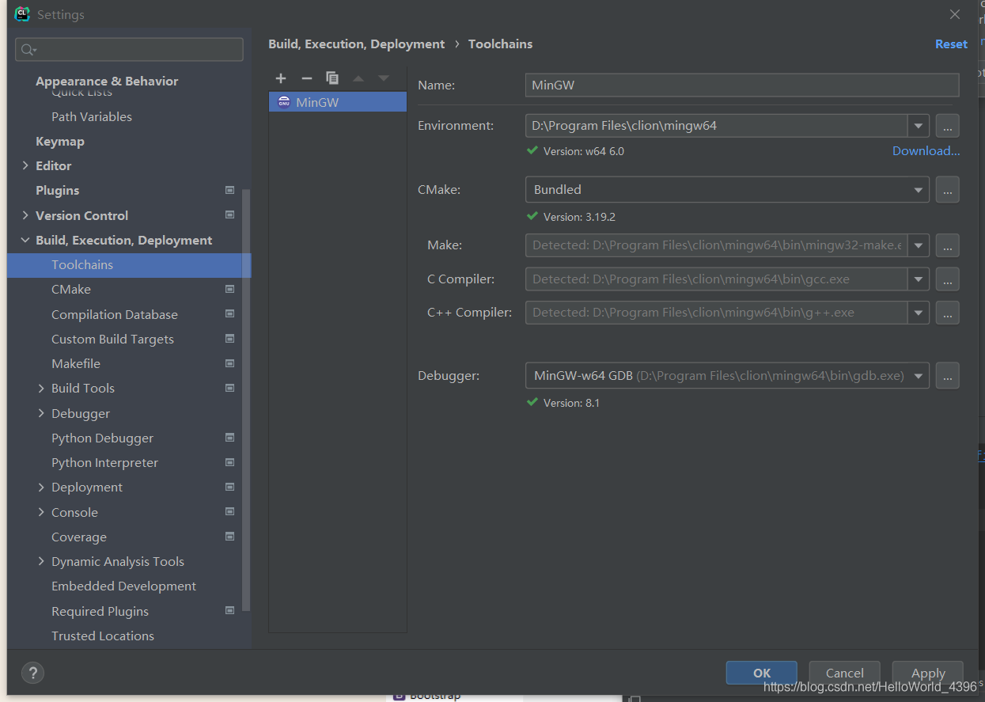This screenshot has width=985, height=702.
Task: Browse for the C Compiler with the ellipsis button
Action: 948,279
